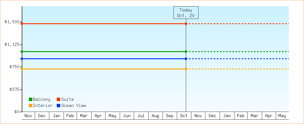Click the Today Oct. 20 marker label
The height and width of the screenshot is (124, 304).
tap(186, 13)
